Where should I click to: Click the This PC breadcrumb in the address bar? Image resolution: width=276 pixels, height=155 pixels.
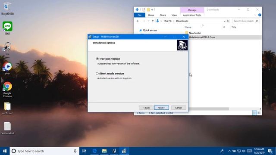[167, 21]
